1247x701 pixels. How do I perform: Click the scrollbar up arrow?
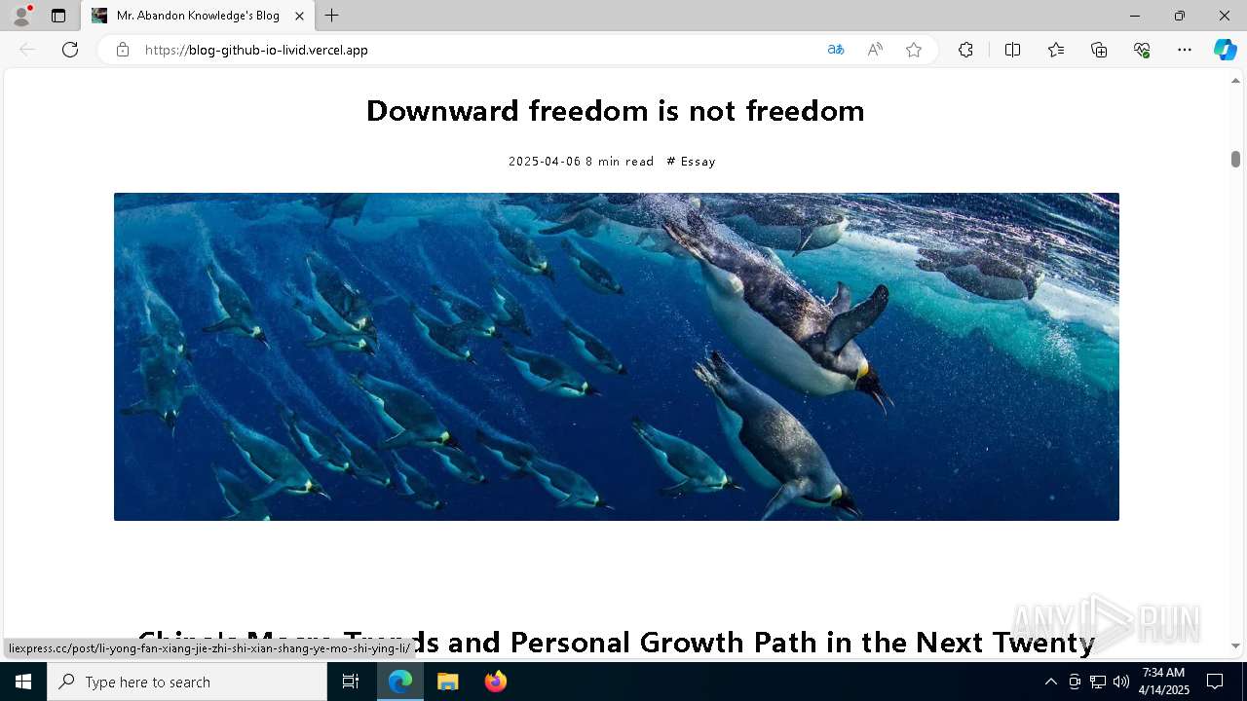(1235, 81)
